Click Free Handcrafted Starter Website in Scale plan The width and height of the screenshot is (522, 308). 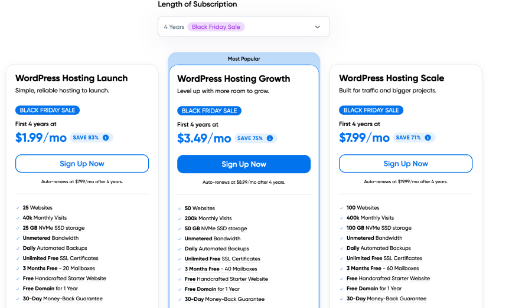pos(388,279)
